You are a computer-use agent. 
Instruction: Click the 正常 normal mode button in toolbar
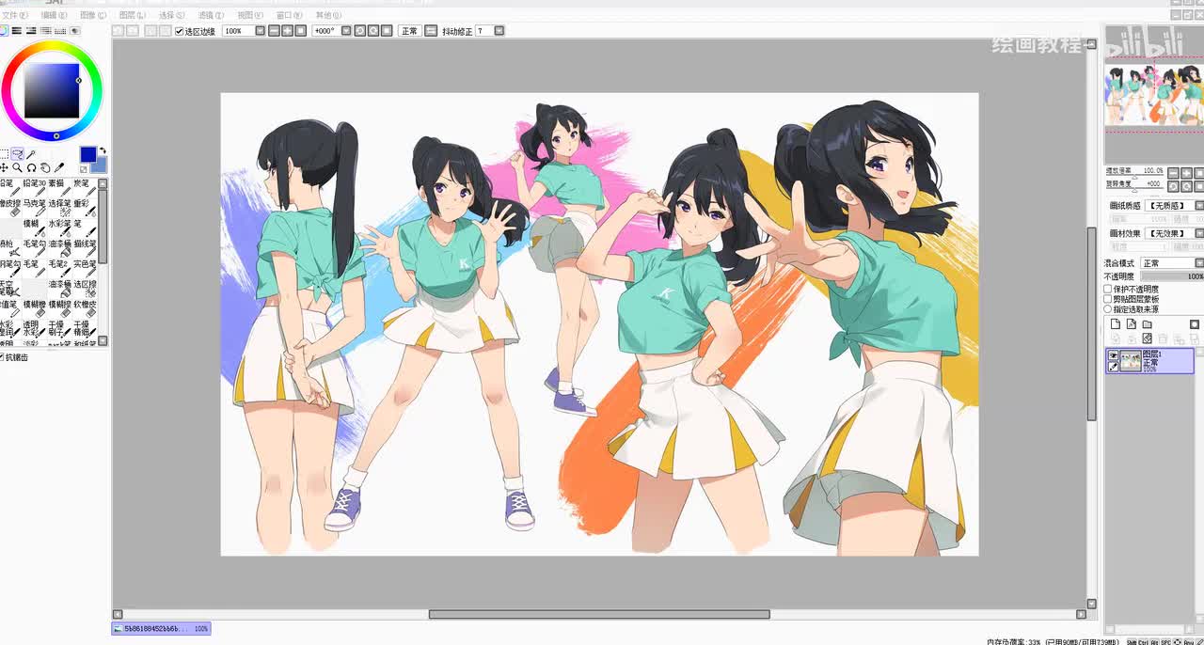(410, 31)
